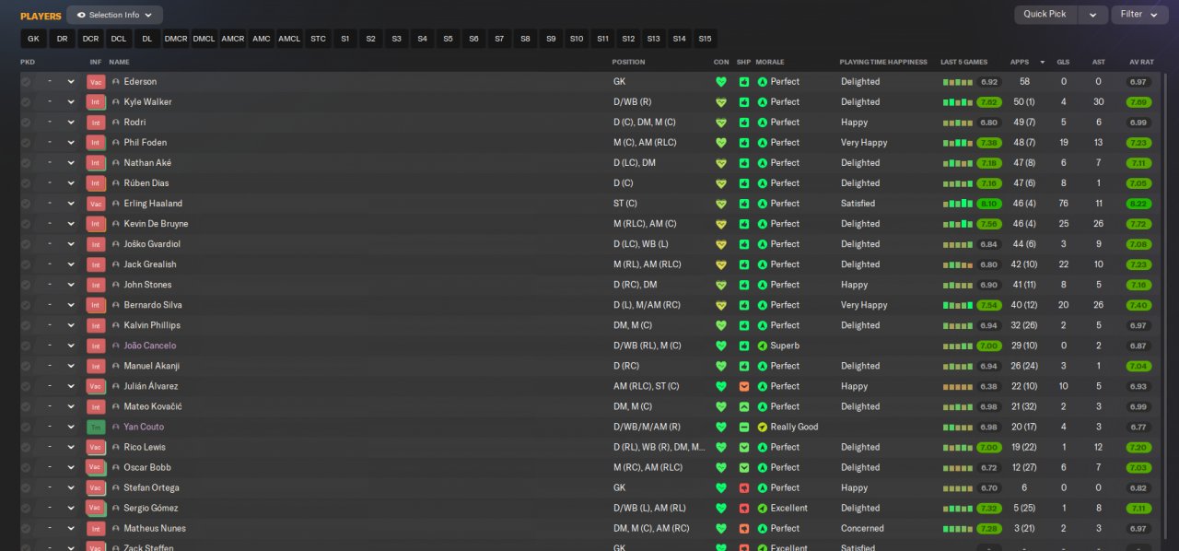
Task: Toggle the picked checkmark for Jack Grealish
Action: tap(26, 264)
